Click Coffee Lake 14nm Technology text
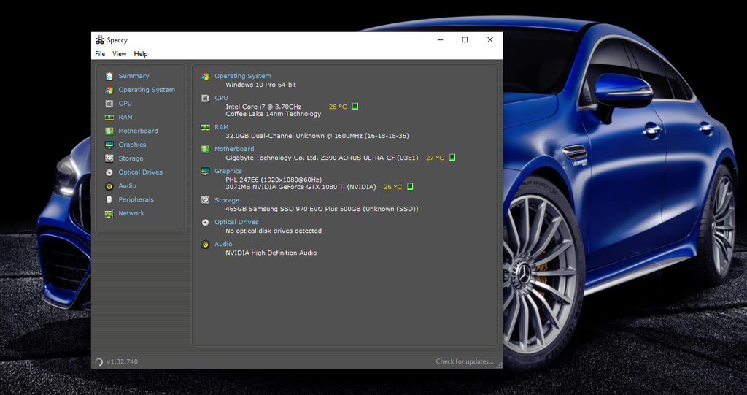 [274, 114]
